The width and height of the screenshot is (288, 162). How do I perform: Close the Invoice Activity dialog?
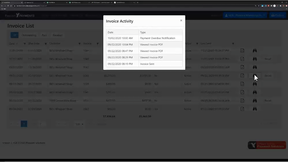pos(181,20)
